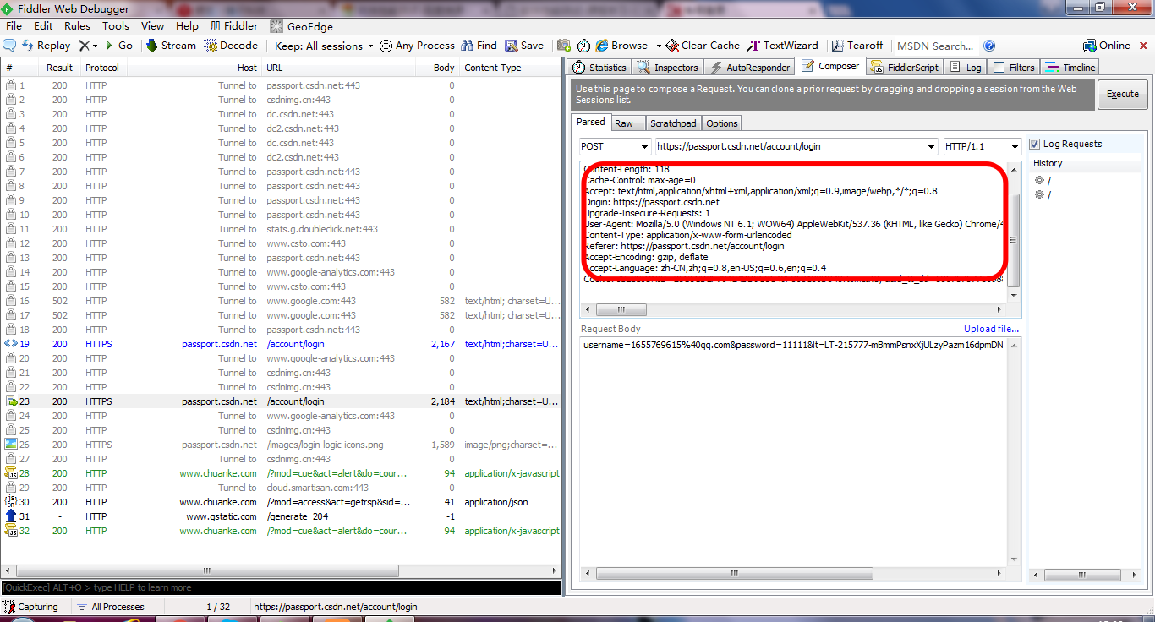The width and height of the screenshot is (1155, 622).
Task: Open the Tools menu
Action: (116, 26)
